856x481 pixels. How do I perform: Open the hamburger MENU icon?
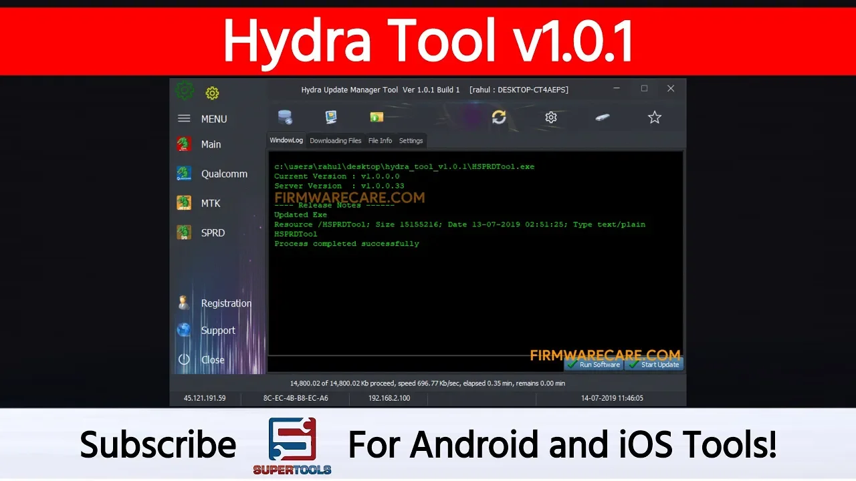184,118
